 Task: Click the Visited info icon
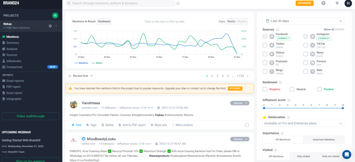pos(276,150)
